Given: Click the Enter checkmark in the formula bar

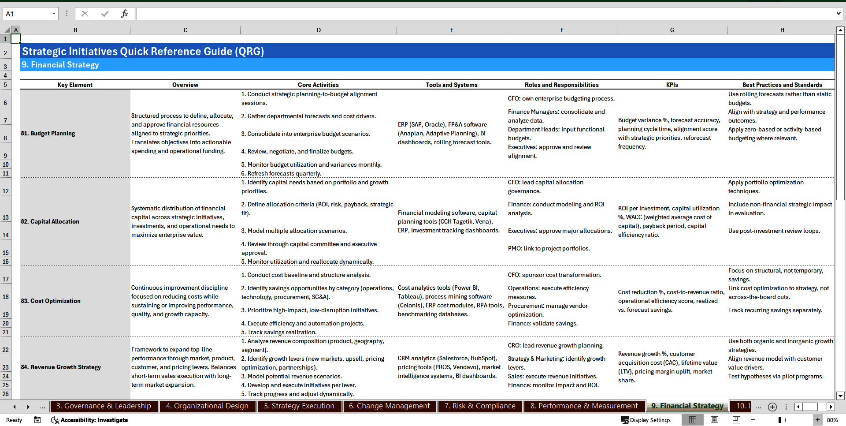Looking at the screenshot, I should [x=104, y=13].
